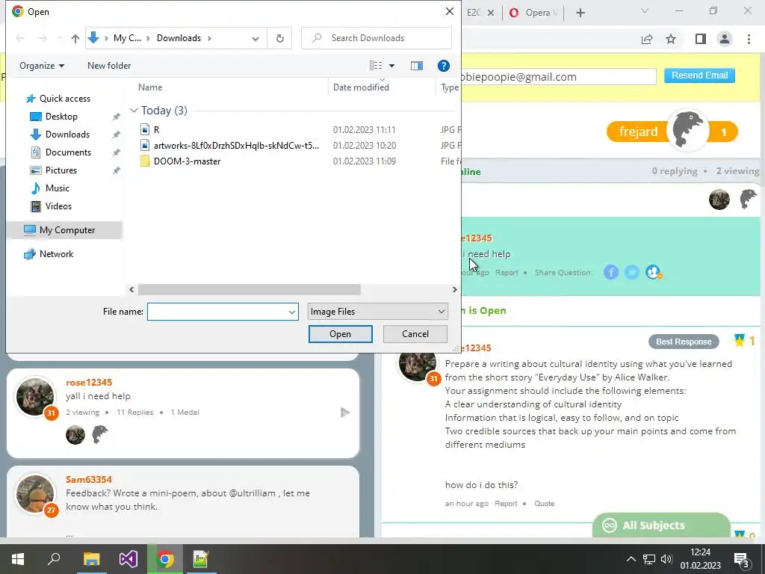
Task: Click Resend Email button in Chrome
Action: tap(699, 75)
